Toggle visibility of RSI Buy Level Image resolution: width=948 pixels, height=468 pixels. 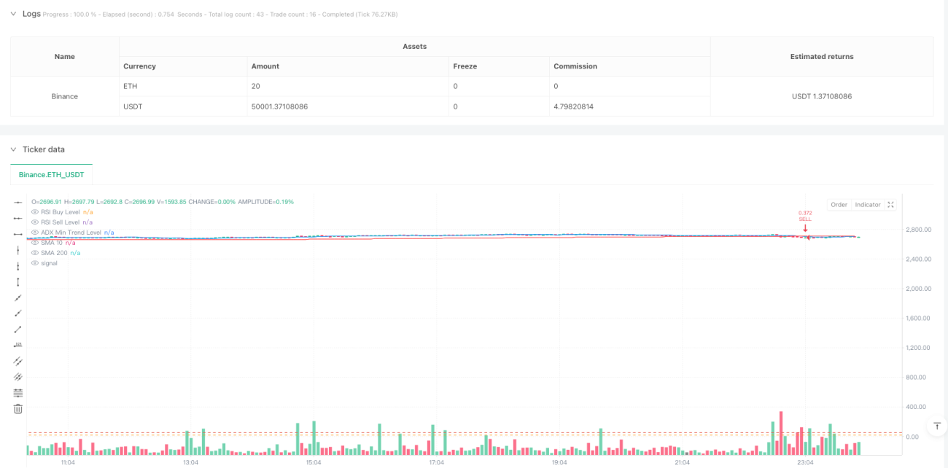[x=35, y=212]
